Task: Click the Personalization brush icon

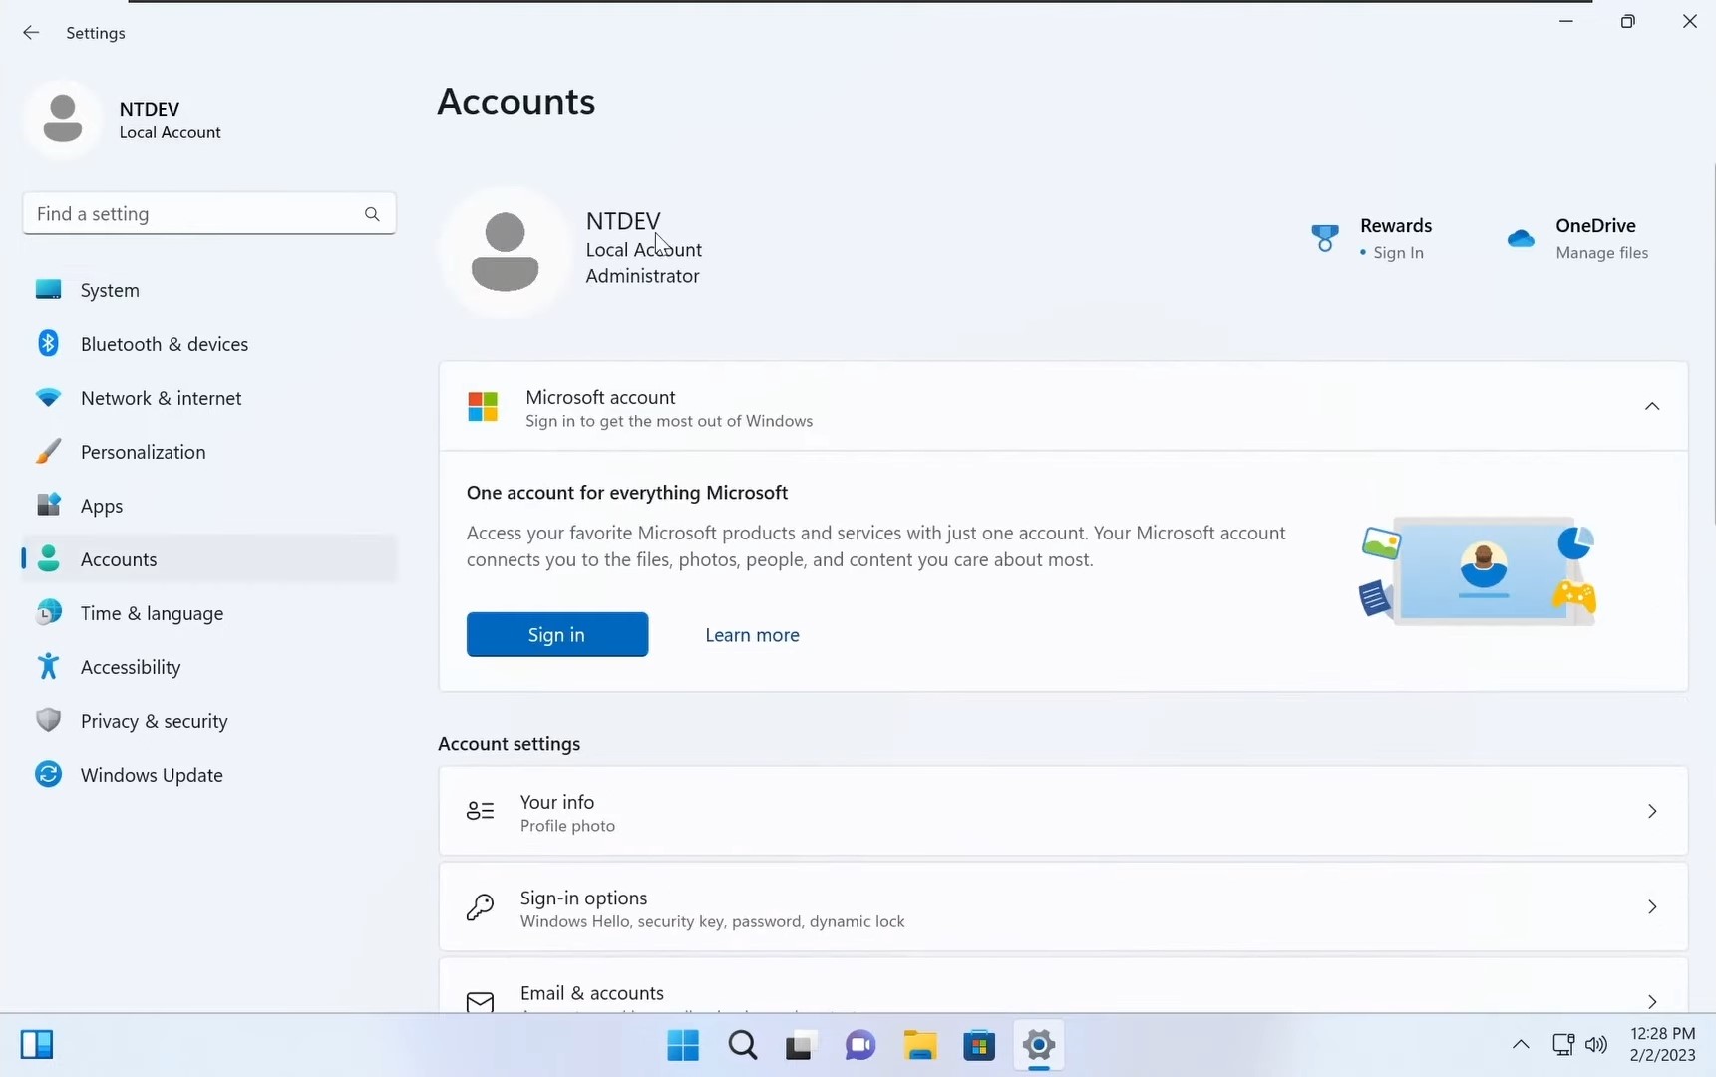Action: pos(47,451)
